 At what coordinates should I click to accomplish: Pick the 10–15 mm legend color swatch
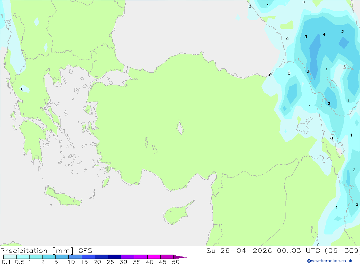[x=75, y=257]
